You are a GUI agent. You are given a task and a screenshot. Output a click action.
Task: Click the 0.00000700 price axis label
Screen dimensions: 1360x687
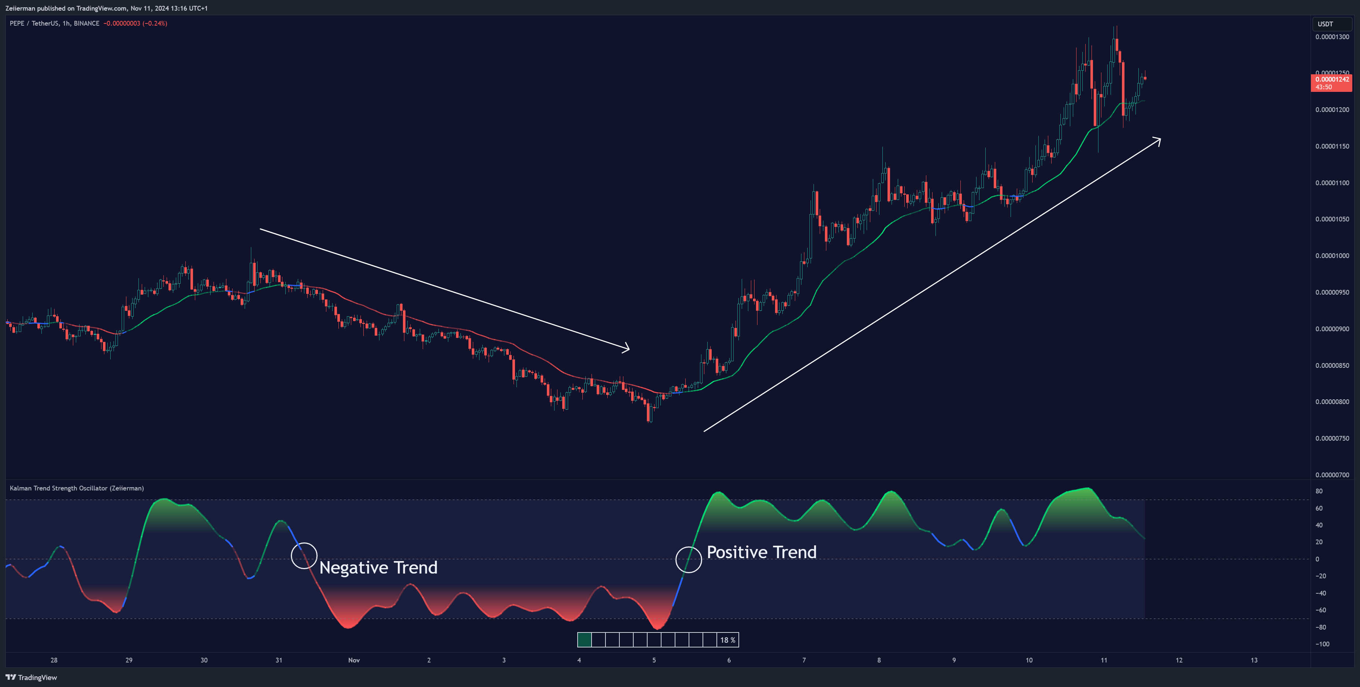coord(1332,475)
